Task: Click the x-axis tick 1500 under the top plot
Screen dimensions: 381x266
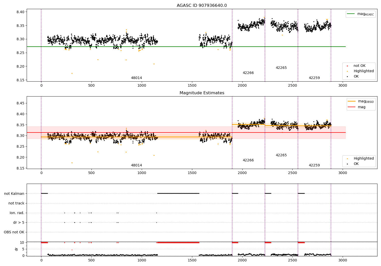Action: [192, 86]
